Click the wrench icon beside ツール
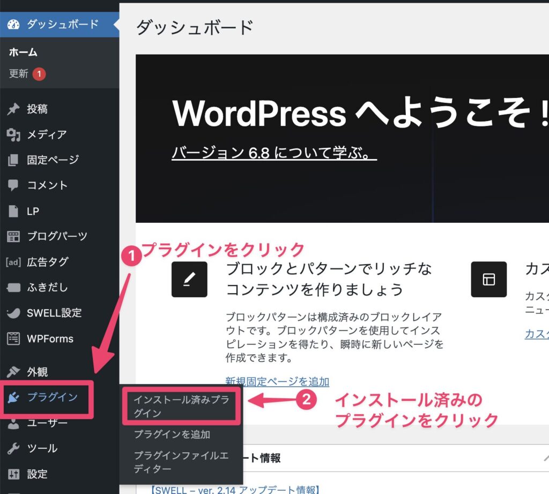The image size is (549, 494). (x=13, y=448)
